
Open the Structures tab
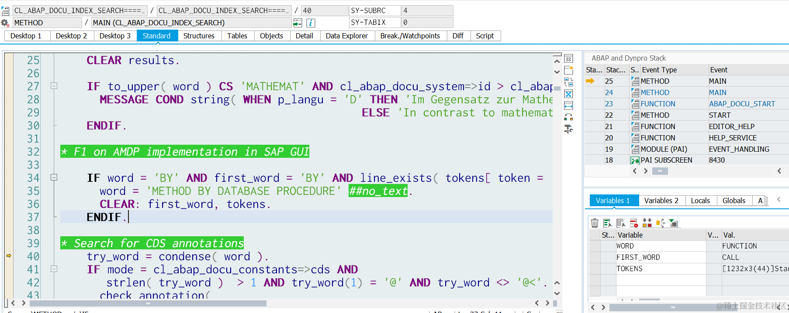[199, 36]
